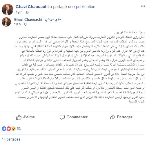
Task: Click the Commenter button text
Action: (77, 117)
